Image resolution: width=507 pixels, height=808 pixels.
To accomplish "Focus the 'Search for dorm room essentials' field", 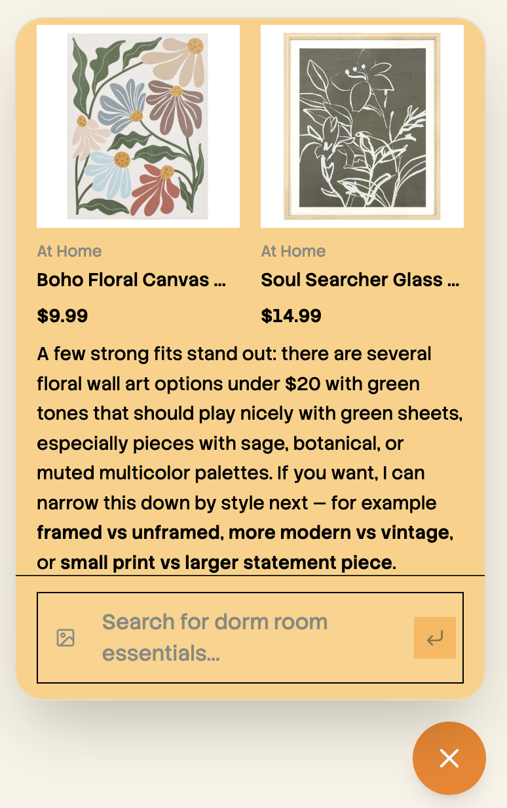I will (x=250, y=638).
